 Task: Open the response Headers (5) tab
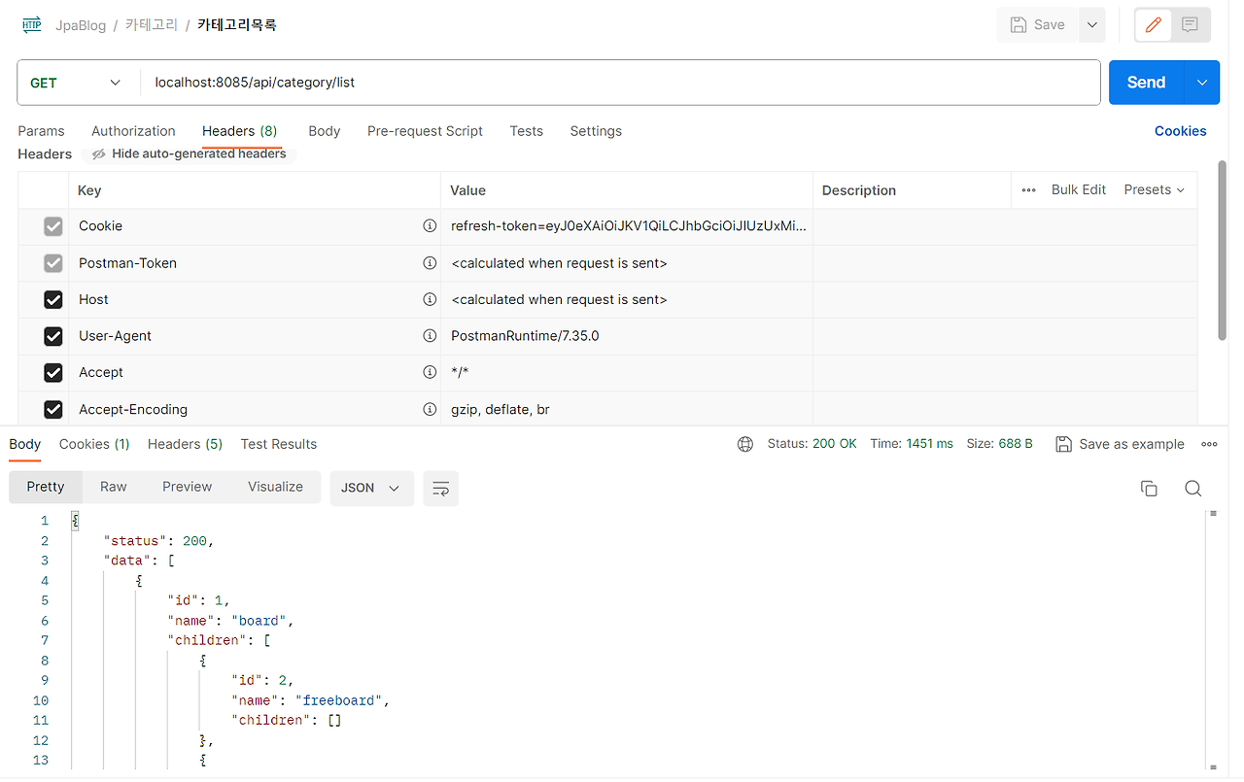click(x=185, y=444)
